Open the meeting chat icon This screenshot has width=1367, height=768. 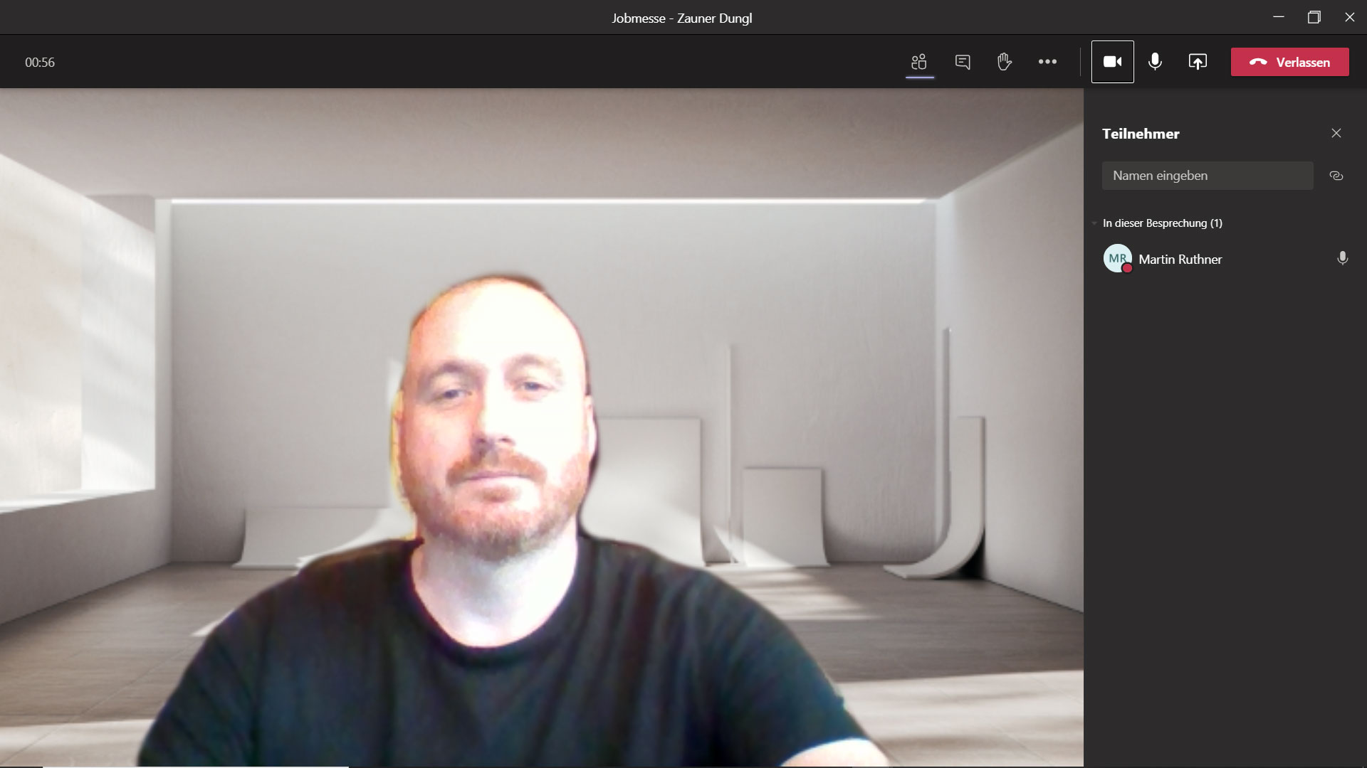[963, 62]
